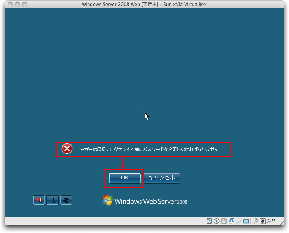Click the password change error message text
This screenshot has width=289, height=233.
[148, 150]
